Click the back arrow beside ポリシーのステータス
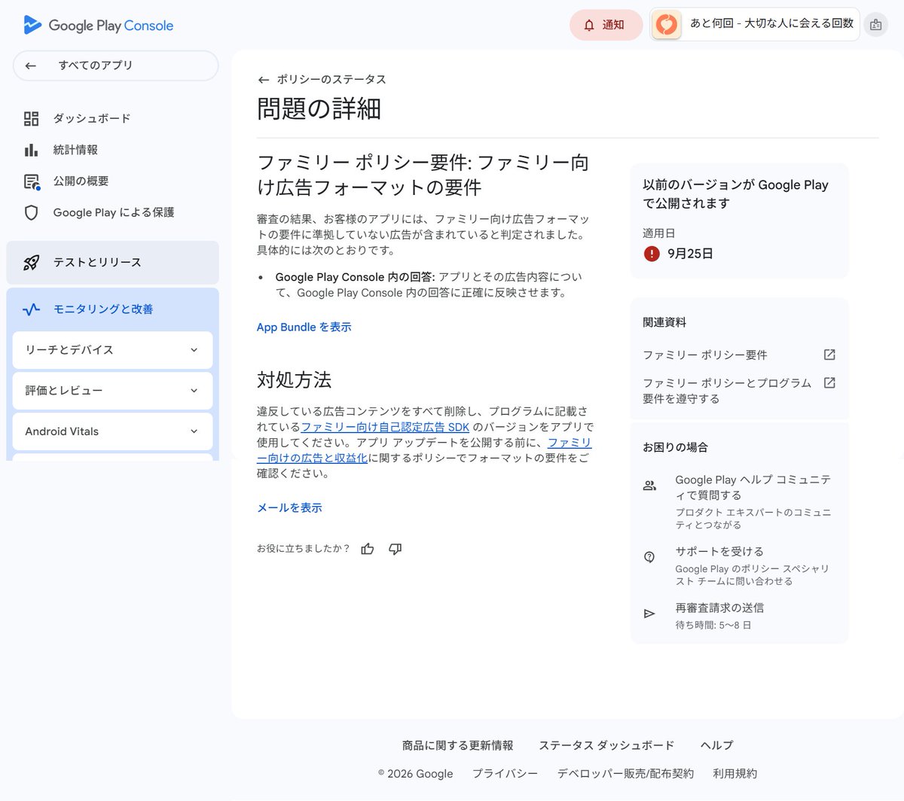Screen dimensions: 904x801 pyautogui.click(x=263, y=79)
